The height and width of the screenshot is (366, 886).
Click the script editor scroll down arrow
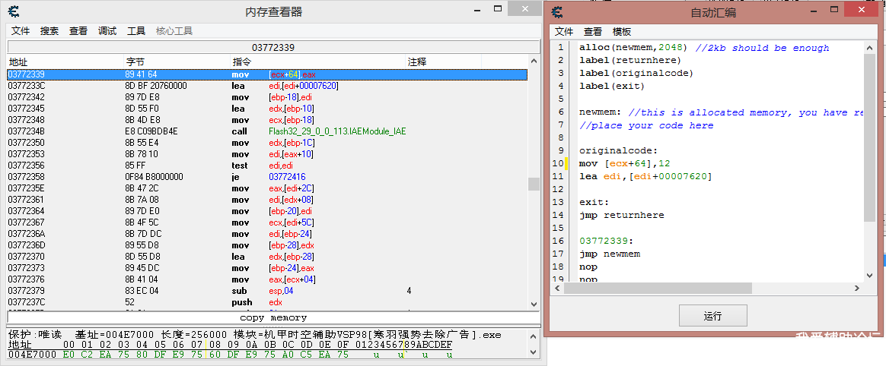(870, 276)
